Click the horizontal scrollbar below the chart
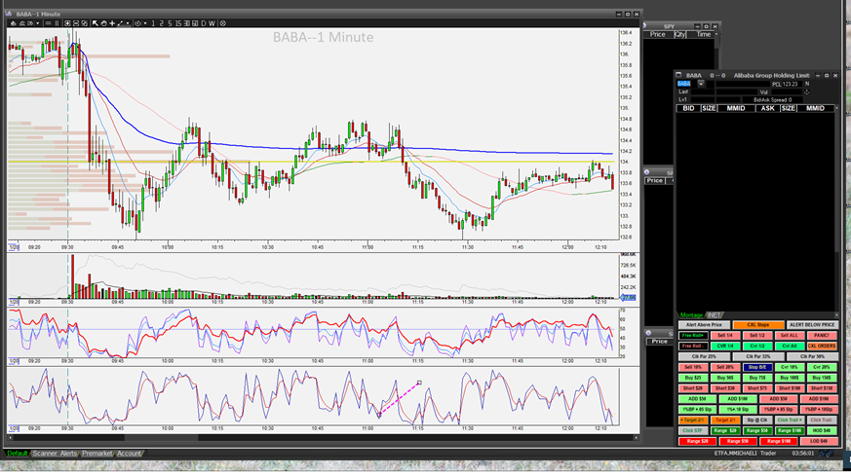The width and height of the screenshot is (851, 476). 323,437
